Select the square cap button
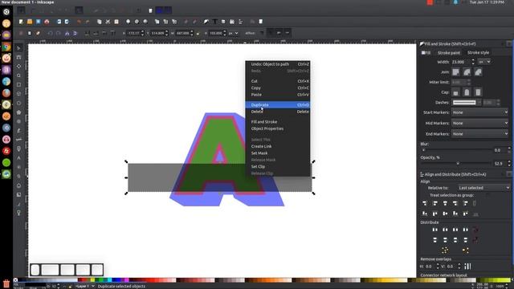The image size is (514, 289). [479, 92]
